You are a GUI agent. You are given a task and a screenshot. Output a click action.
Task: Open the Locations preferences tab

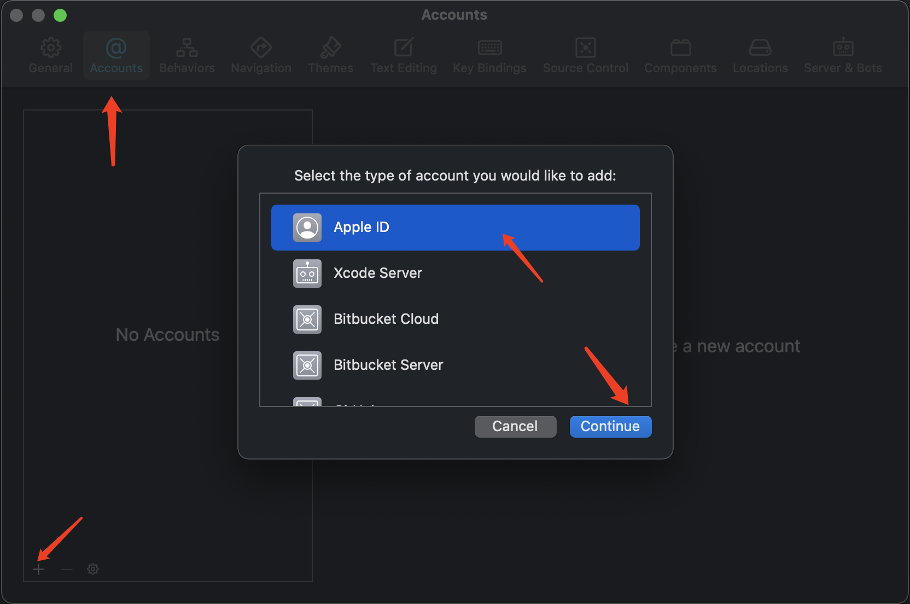[760, 56]
